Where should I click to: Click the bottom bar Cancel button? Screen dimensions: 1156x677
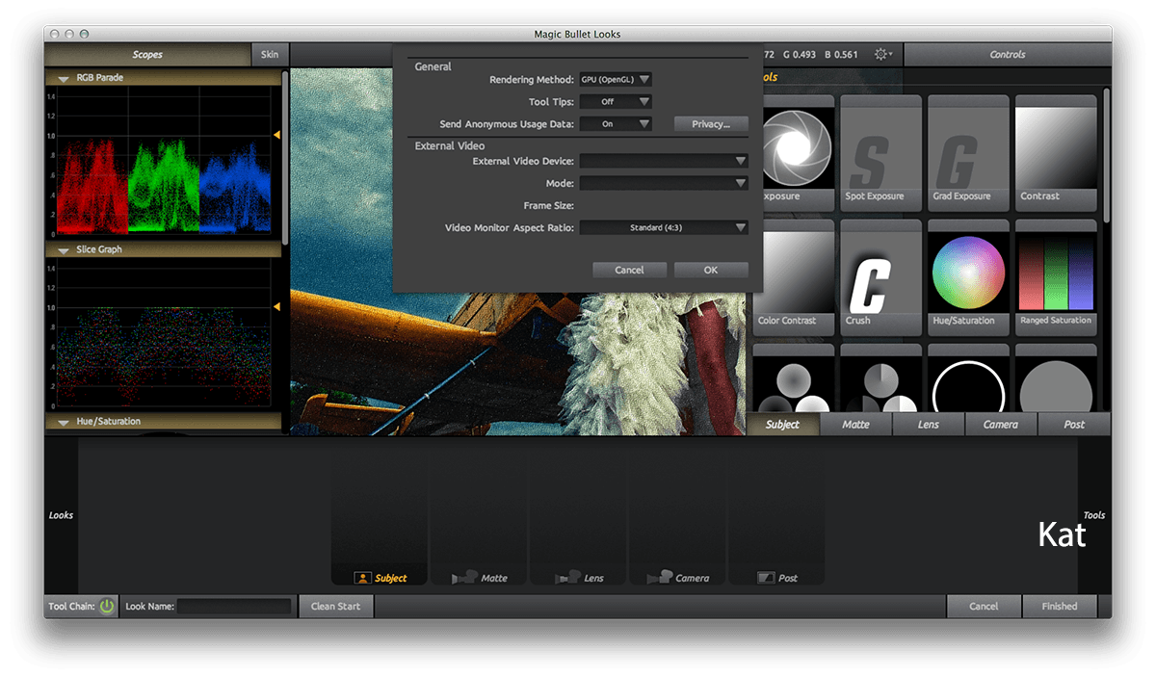click(984, 607)
